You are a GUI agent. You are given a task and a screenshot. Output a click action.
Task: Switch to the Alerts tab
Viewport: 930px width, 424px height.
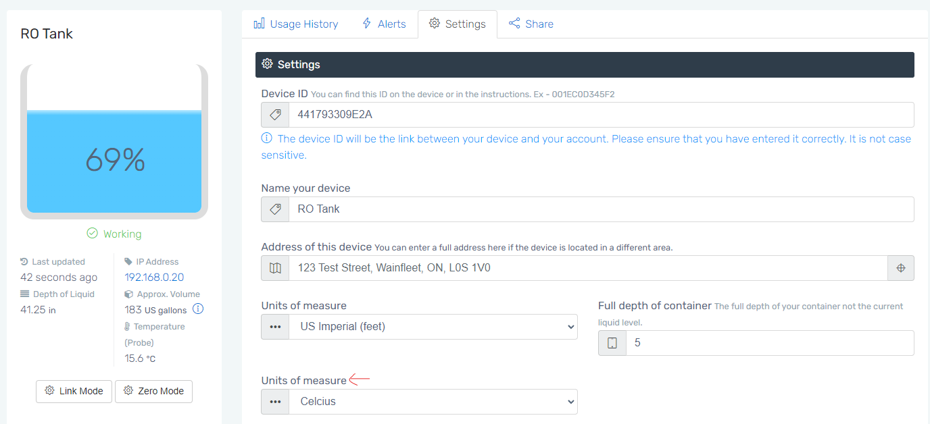(x=384, y=24)
